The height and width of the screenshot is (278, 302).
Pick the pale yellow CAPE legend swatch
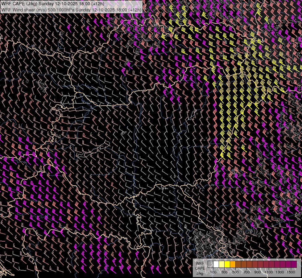(221, 264)
